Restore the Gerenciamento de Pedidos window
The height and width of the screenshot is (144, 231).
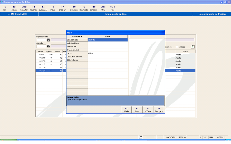[225, 2]
